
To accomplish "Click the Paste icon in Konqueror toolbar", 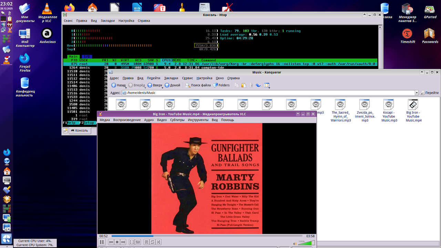I will point(244,85).
